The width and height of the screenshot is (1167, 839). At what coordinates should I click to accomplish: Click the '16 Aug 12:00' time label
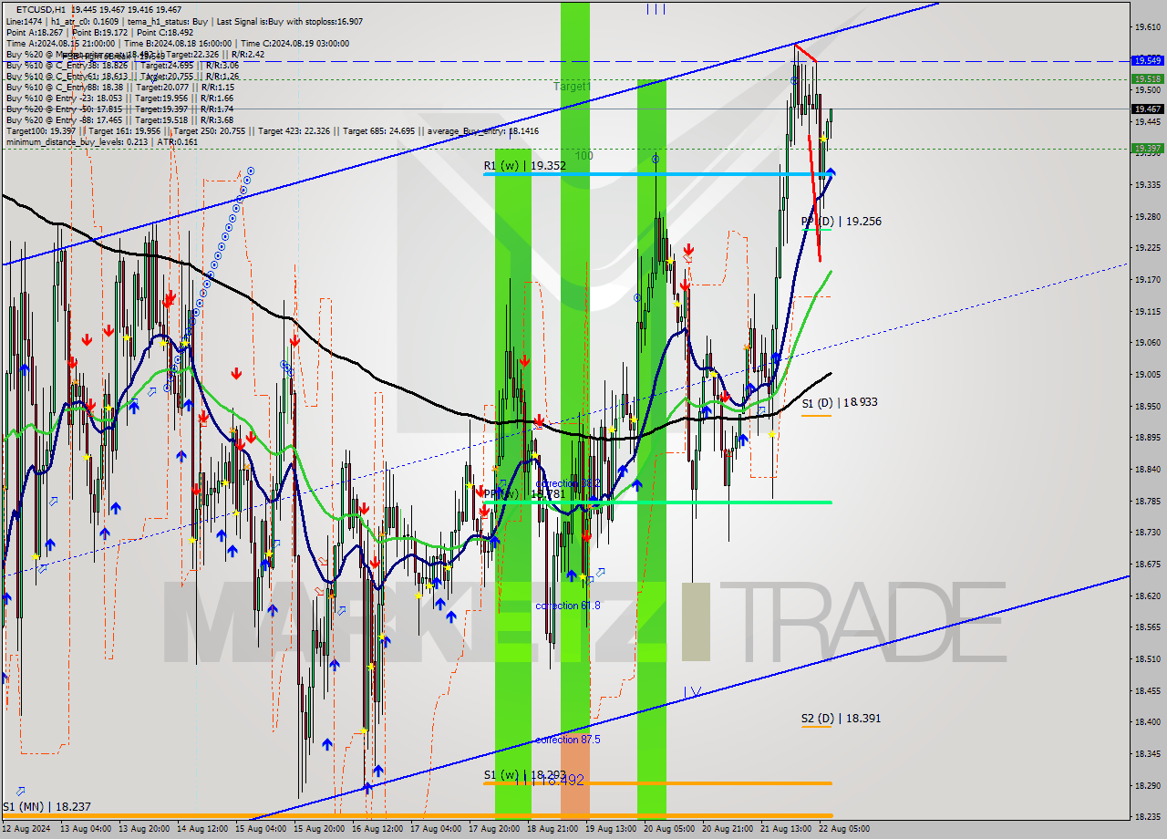(377, 829)
